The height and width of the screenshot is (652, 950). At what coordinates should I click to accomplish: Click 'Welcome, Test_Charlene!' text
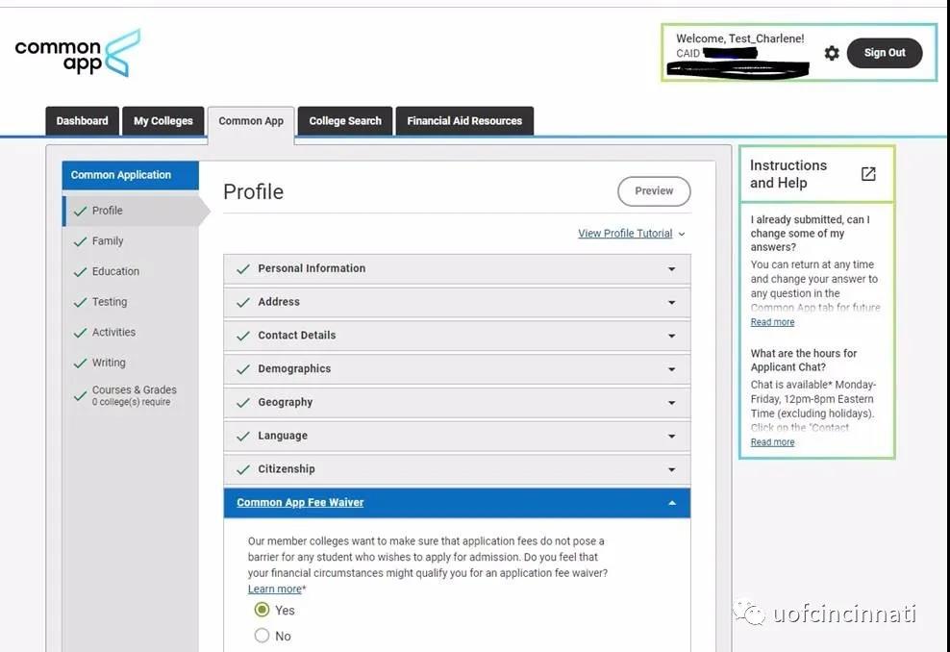(739, 38)
